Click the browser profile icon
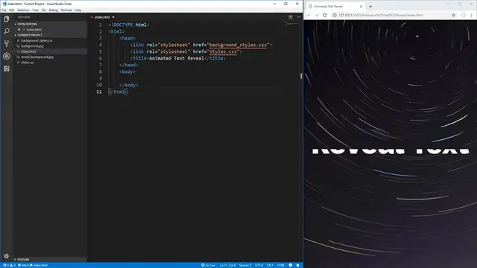Viewport: 477px width, 268px height. point(463,15)
